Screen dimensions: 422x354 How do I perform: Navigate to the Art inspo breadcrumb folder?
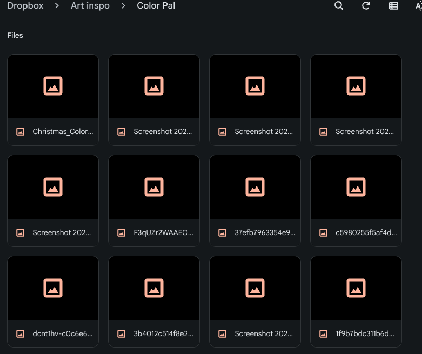[90, 6]
